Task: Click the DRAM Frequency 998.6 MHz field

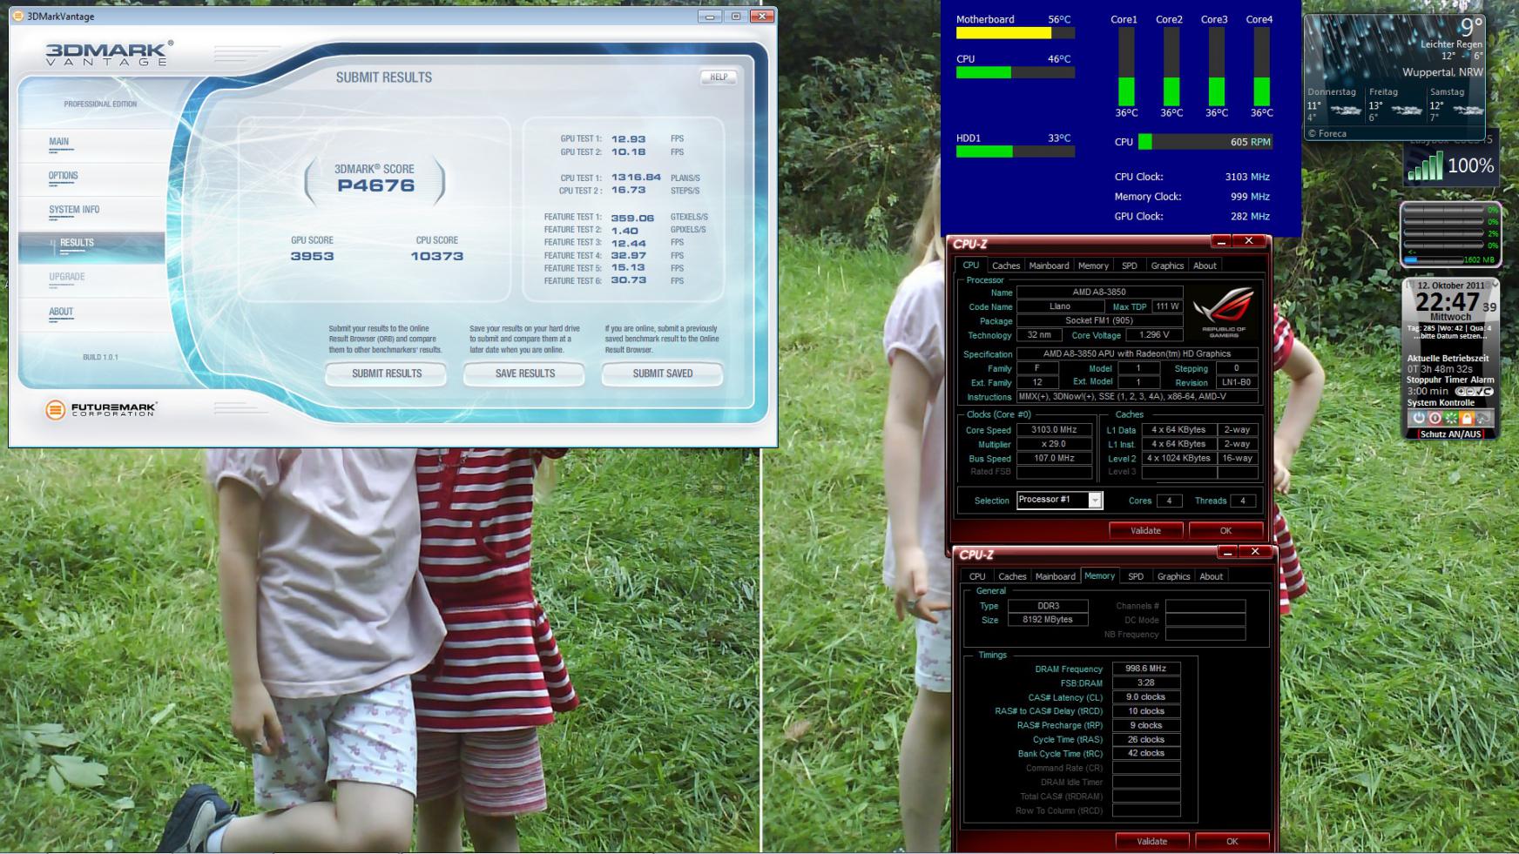Action: (x=1146, y=669)
